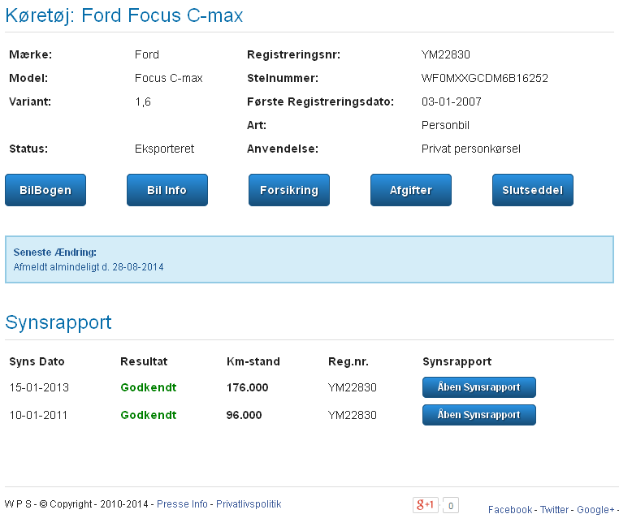Viewport: 619px width, 527px height.
Task: Select the chassis number WF0MXXGCDM6B16252
Action: 485,78
